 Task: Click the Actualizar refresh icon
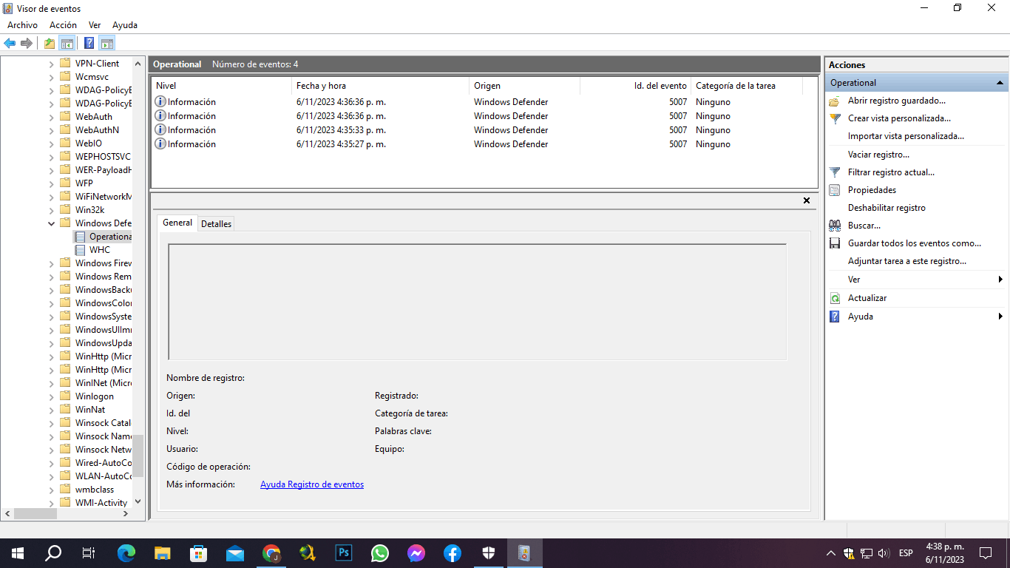coord(835,298)
